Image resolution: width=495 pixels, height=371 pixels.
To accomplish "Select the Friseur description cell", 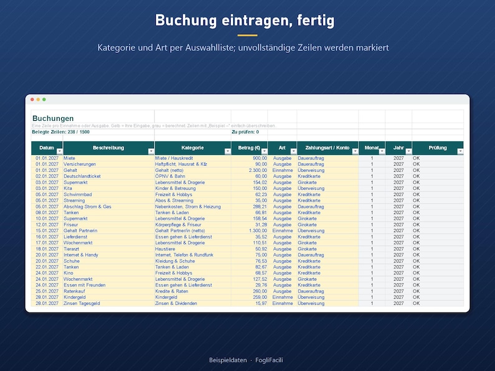I will [108, 225].
